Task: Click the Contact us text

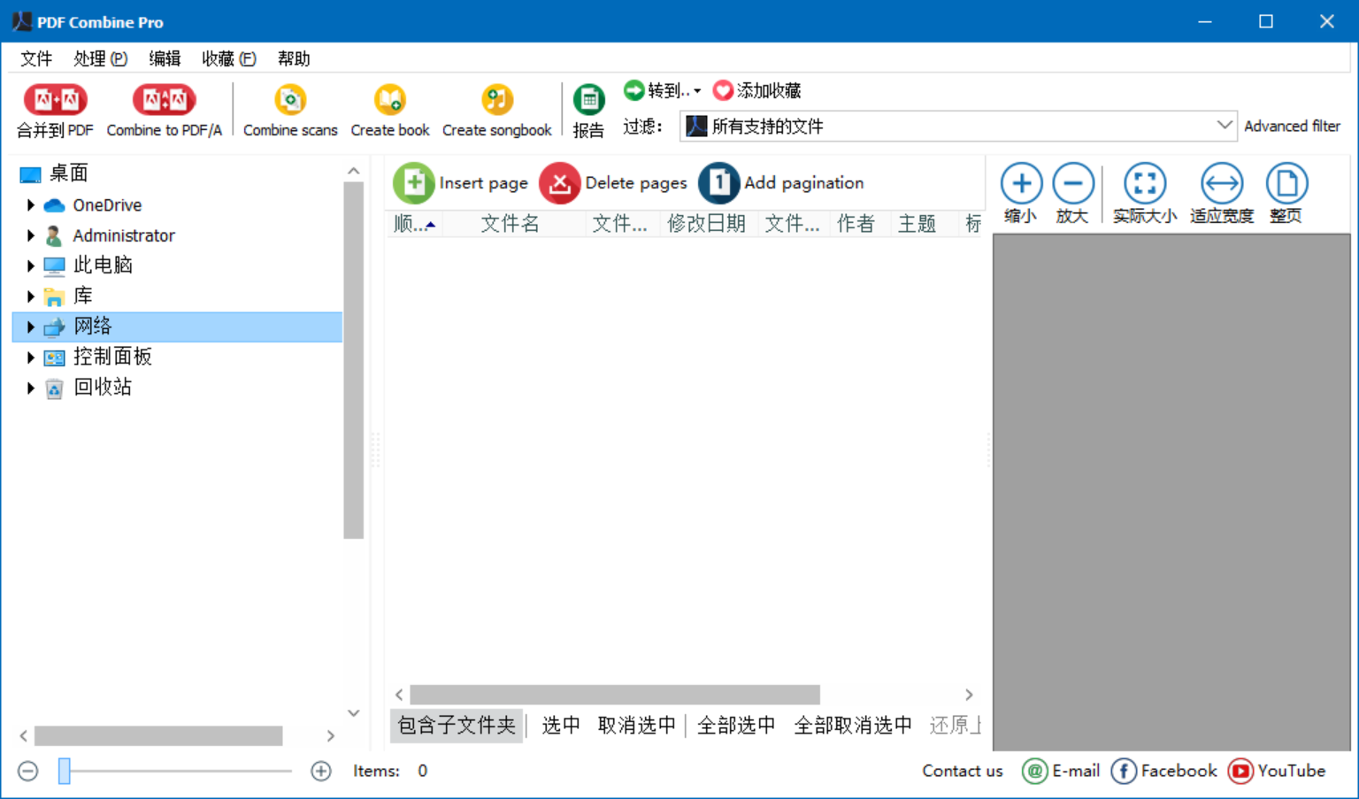Action: coord(963,772)
